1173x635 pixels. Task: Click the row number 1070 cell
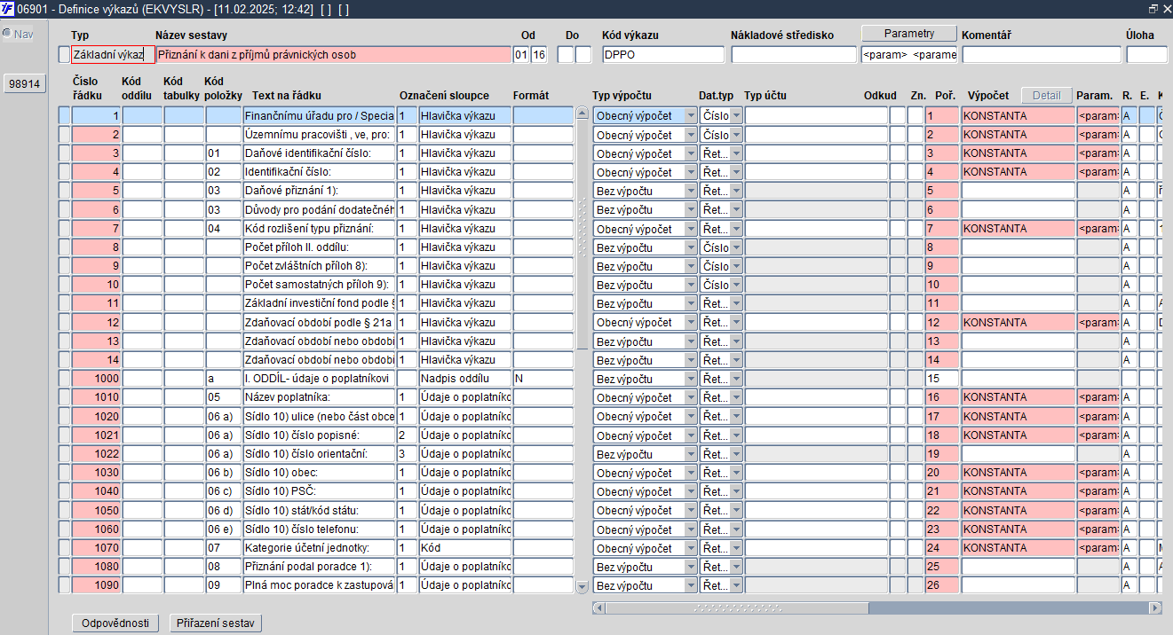pyautogui.click(x=96, y=549)
